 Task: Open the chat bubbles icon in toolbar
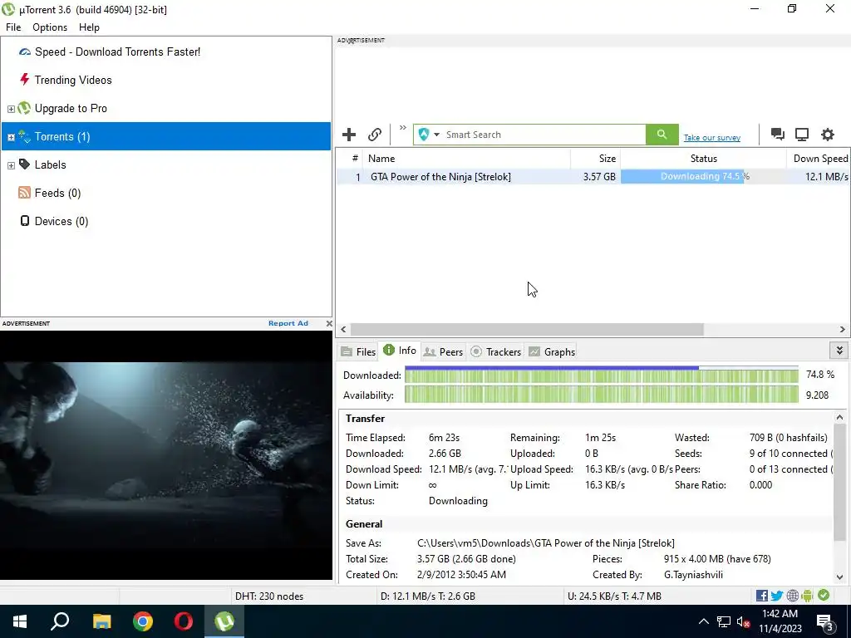777,134
